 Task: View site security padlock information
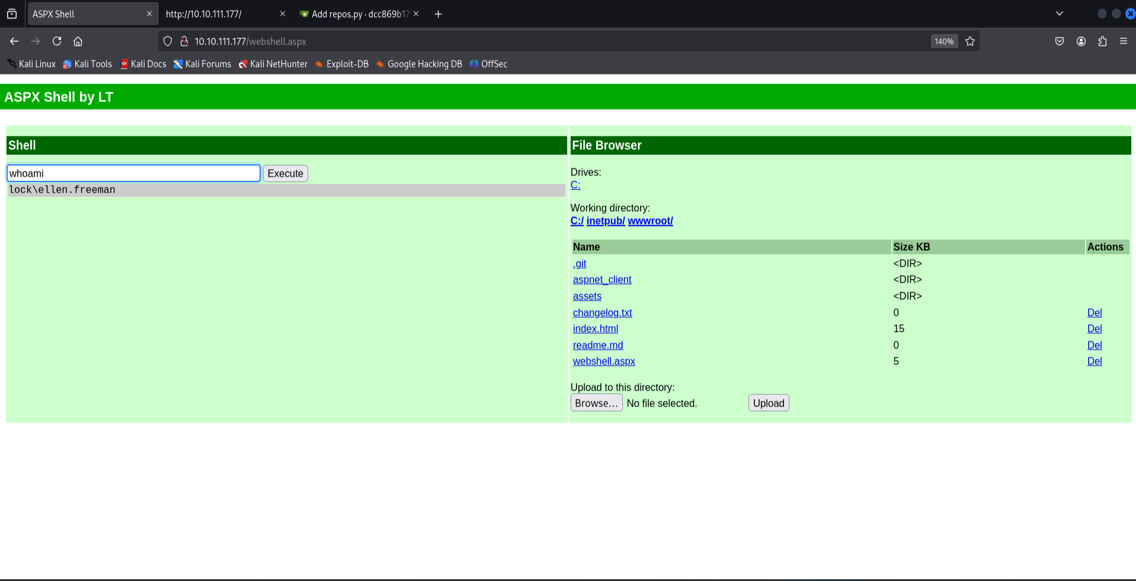[184, 41]
